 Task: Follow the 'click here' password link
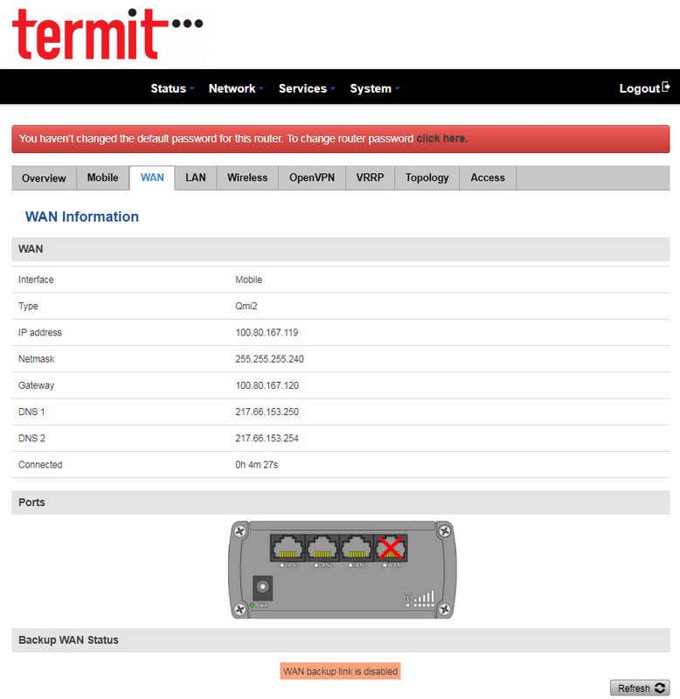click(x=441, y=139)
